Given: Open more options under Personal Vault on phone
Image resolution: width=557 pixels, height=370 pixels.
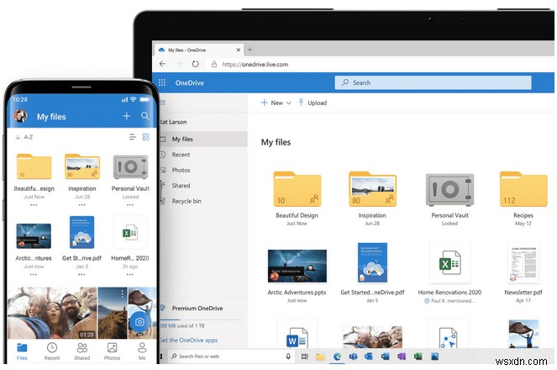Looking at the screenshot, I should 130,205.
